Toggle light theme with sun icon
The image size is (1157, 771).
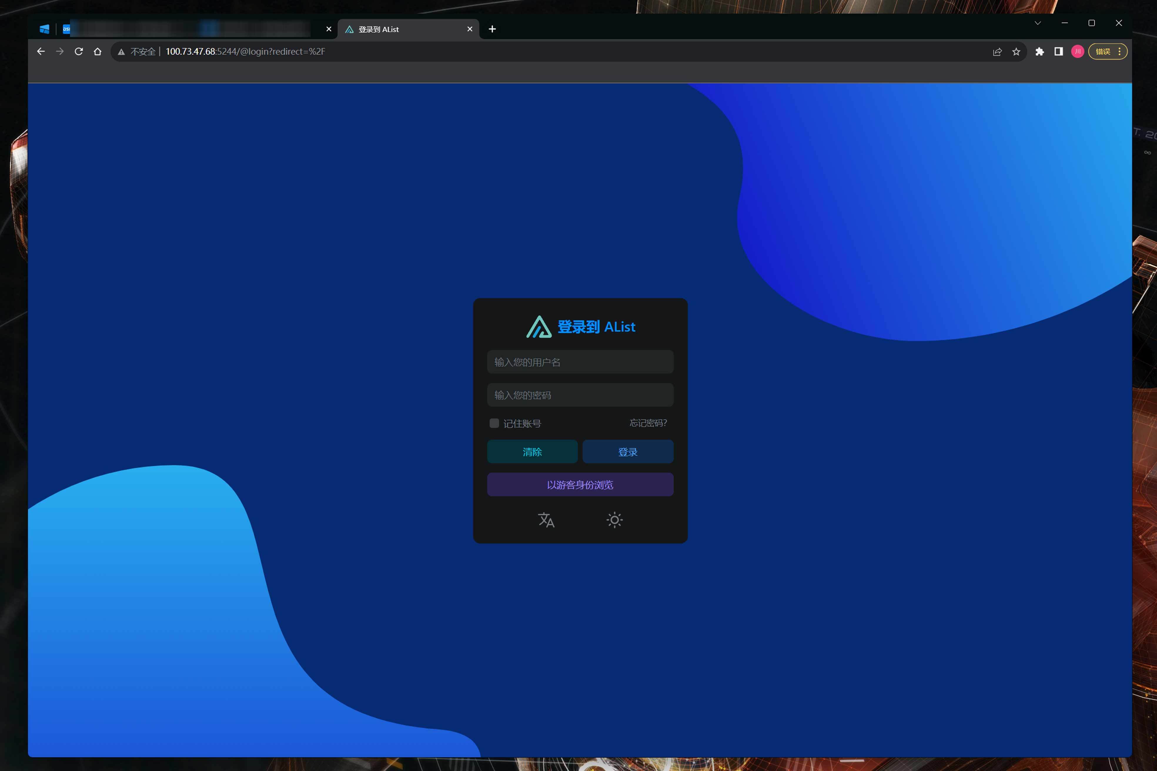pyautogui.click(x=614, y=520)
